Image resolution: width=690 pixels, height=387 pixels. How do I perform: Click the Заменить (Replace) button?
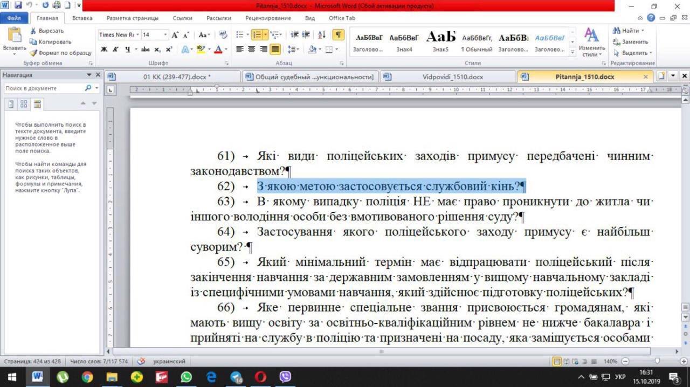[x=631, y=42]
